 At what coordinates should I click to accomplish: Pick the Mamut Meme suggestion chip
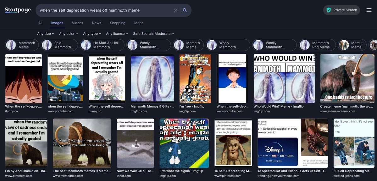(x=352, y=45)
